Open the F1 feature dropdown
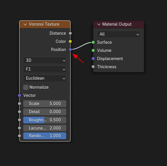 coord(45,69)
